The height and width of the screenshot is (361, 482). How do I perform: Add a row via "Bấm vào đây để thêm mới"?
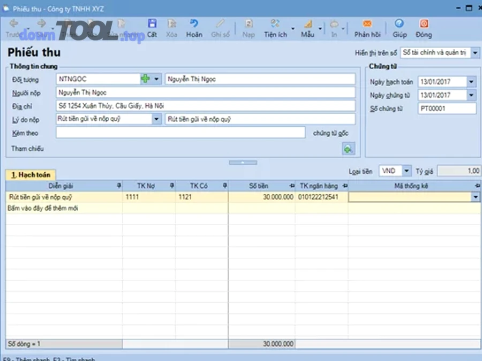click(43, 208)
